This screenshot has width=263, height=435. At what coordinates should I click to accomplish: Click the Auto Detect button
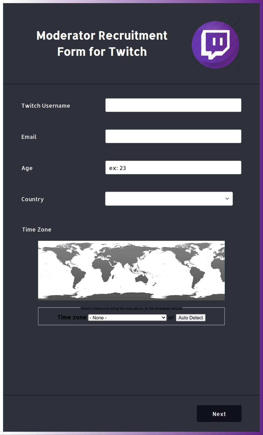point(191,317)
